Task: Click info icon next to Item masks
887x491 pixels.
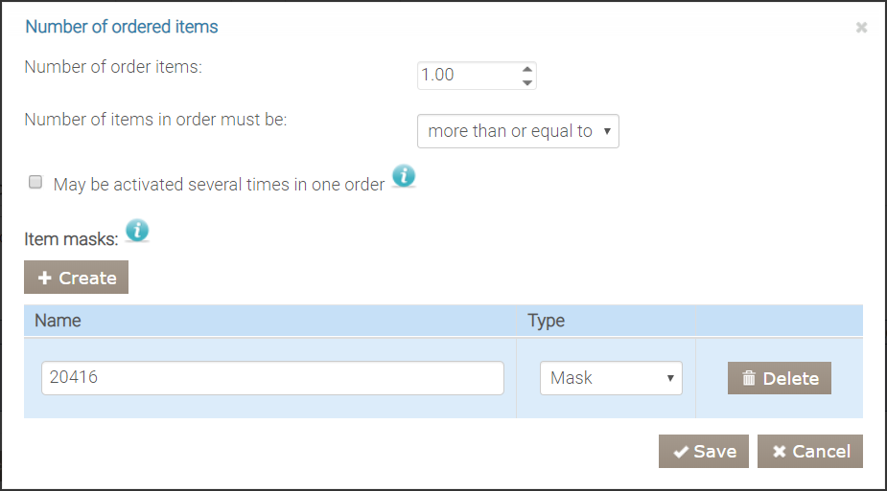Action: 137,231
